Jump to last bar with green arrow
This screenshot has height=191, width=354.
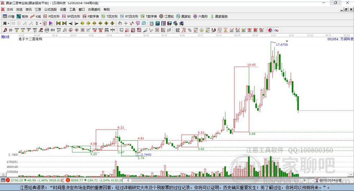(64, 23)
